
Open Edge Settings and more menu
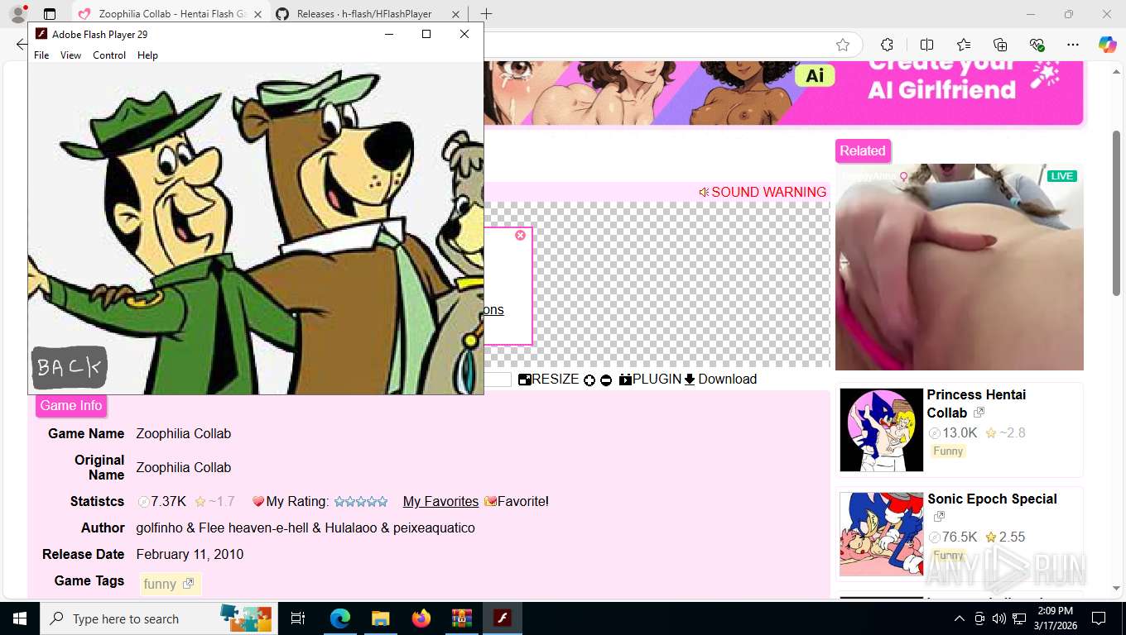pos(1073,45)
